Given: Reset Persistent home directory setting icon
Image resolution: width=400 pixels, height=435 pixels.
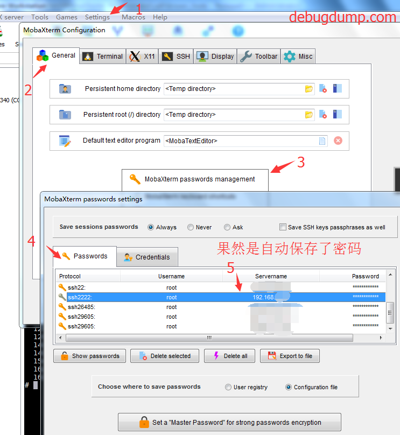Looking at the screenshot, I should pyautogui.click(x=323, y=88).
